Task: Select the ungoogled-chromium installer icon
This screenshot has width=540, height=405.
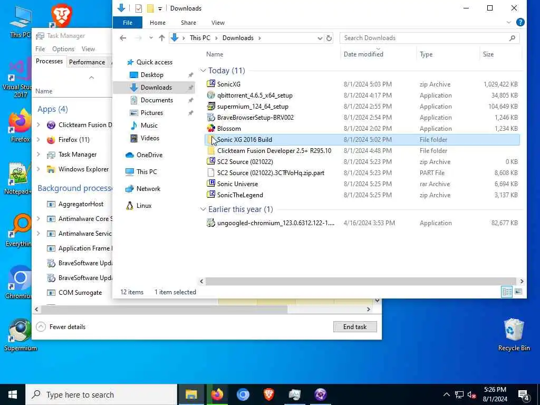Action: pyautogui.click(x=211, y=223)
